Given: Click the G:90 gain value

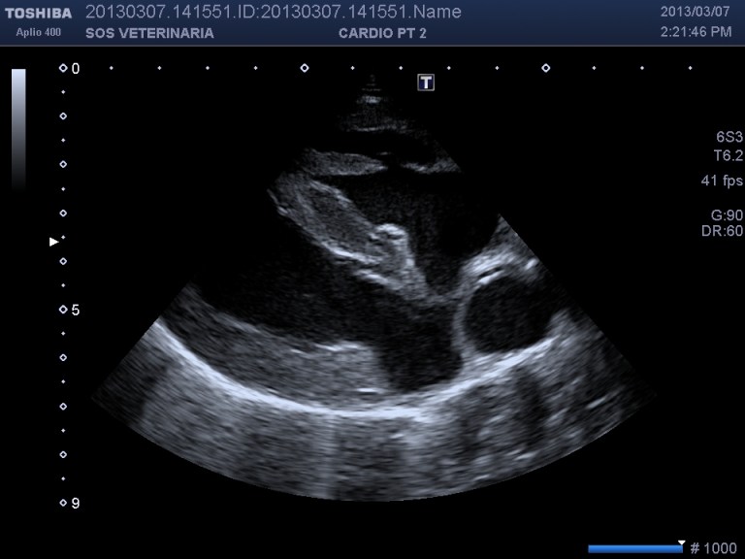Looking at the screenshot, I should tap(727, 214).
